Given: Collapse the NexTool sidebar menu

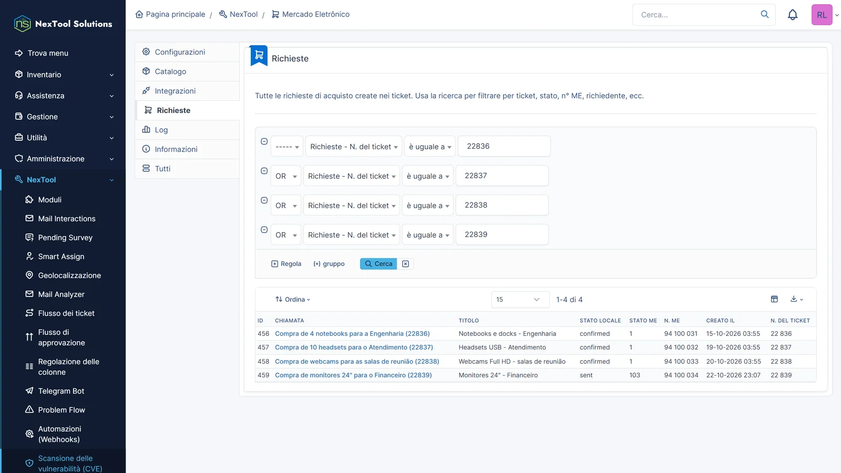Looking at the screenshot, I should tap(64, 180).
